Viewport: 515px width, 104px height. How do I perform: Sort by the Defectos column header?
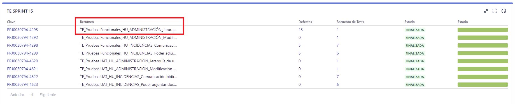(x=305, y=22)
